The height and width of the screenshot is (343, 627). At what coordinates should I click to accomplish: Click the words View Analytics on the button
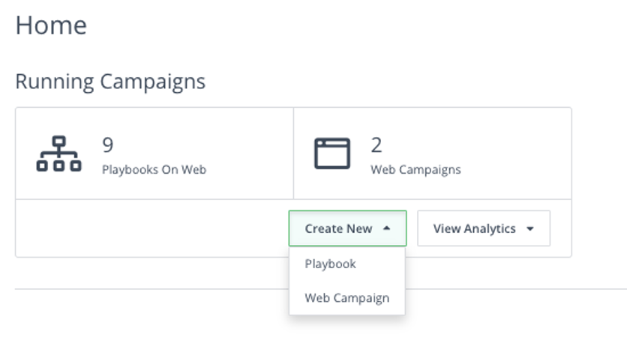[x=474, y=229]
